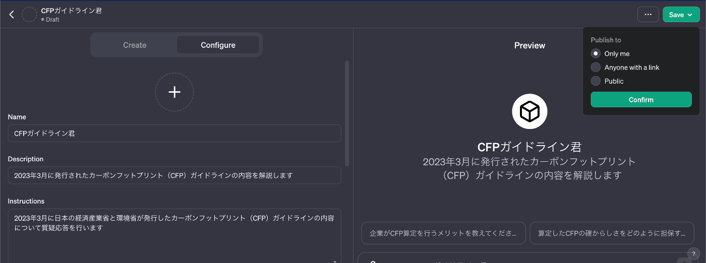706x263 pixels.
Task: Select the "Anyone with a link" option
Action: (596, 67)
